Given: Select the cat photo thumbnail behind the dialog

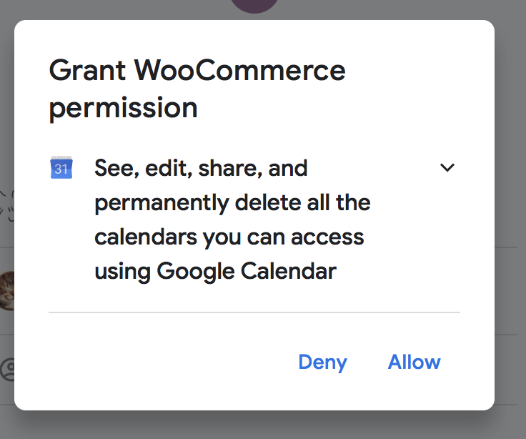Looking at the screenshot, I should click(x=6, y=291).
